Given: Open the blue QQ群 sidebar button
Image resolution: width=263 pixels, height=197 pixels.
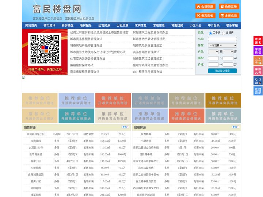Looking at the screenshot, I should point(258,81).
